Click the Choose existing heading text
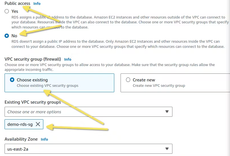 [x=32, y=80]
